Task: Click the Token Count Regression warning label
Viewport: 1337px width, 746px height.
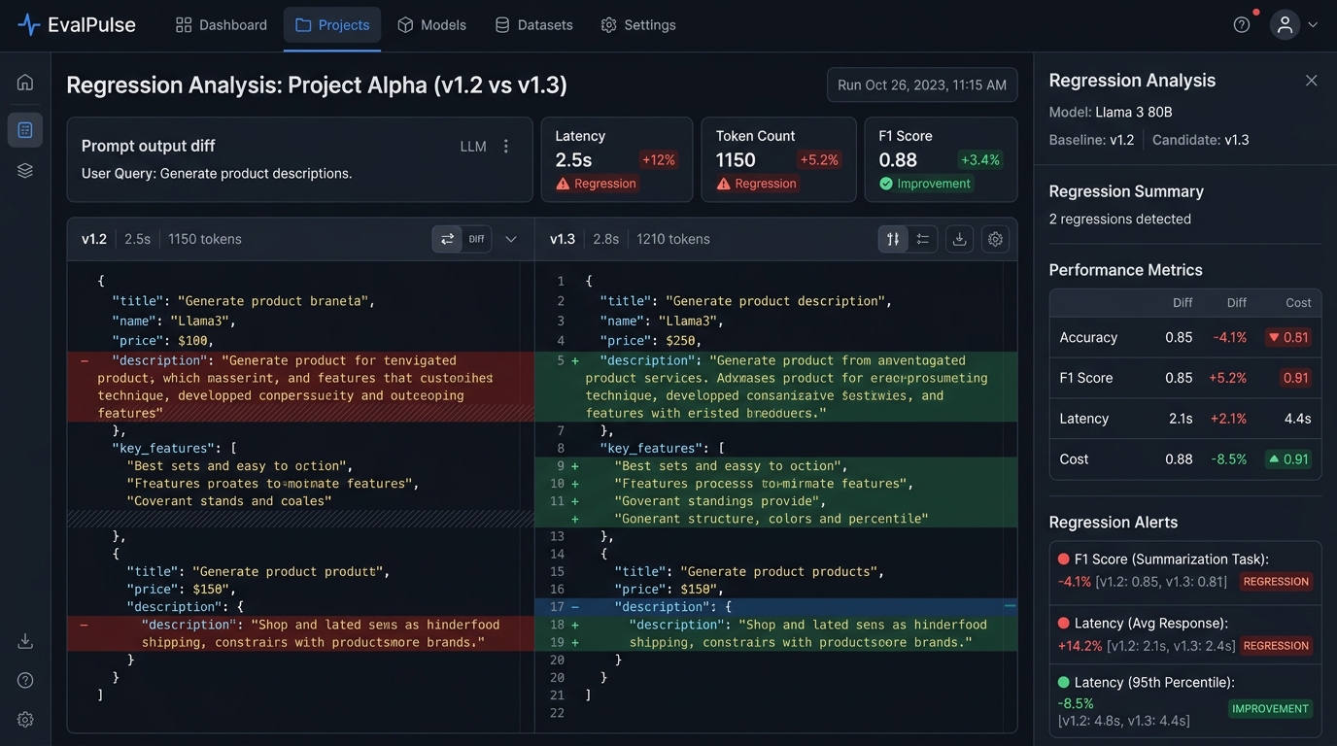Action: (x=757, y=184)
